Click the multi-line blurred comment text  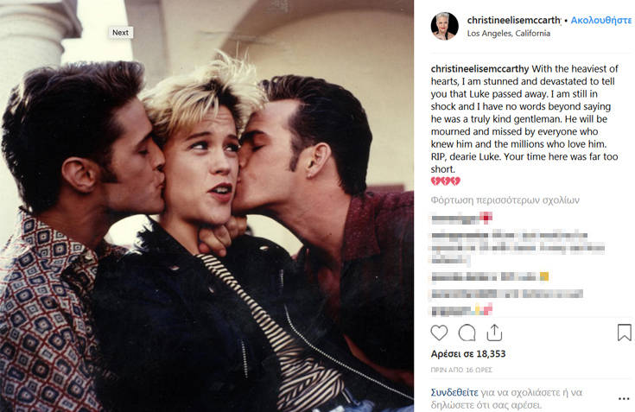[x=518, y=248]
